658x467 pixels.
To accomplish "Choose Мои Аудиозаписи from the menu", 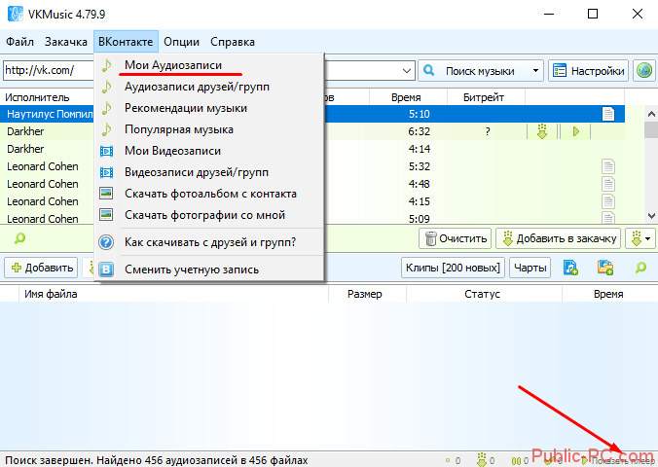I will coord(209,65).
